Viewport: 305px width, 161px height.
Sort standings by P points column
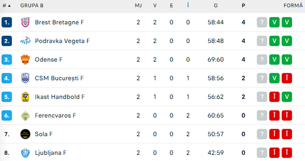coord(243,6)
